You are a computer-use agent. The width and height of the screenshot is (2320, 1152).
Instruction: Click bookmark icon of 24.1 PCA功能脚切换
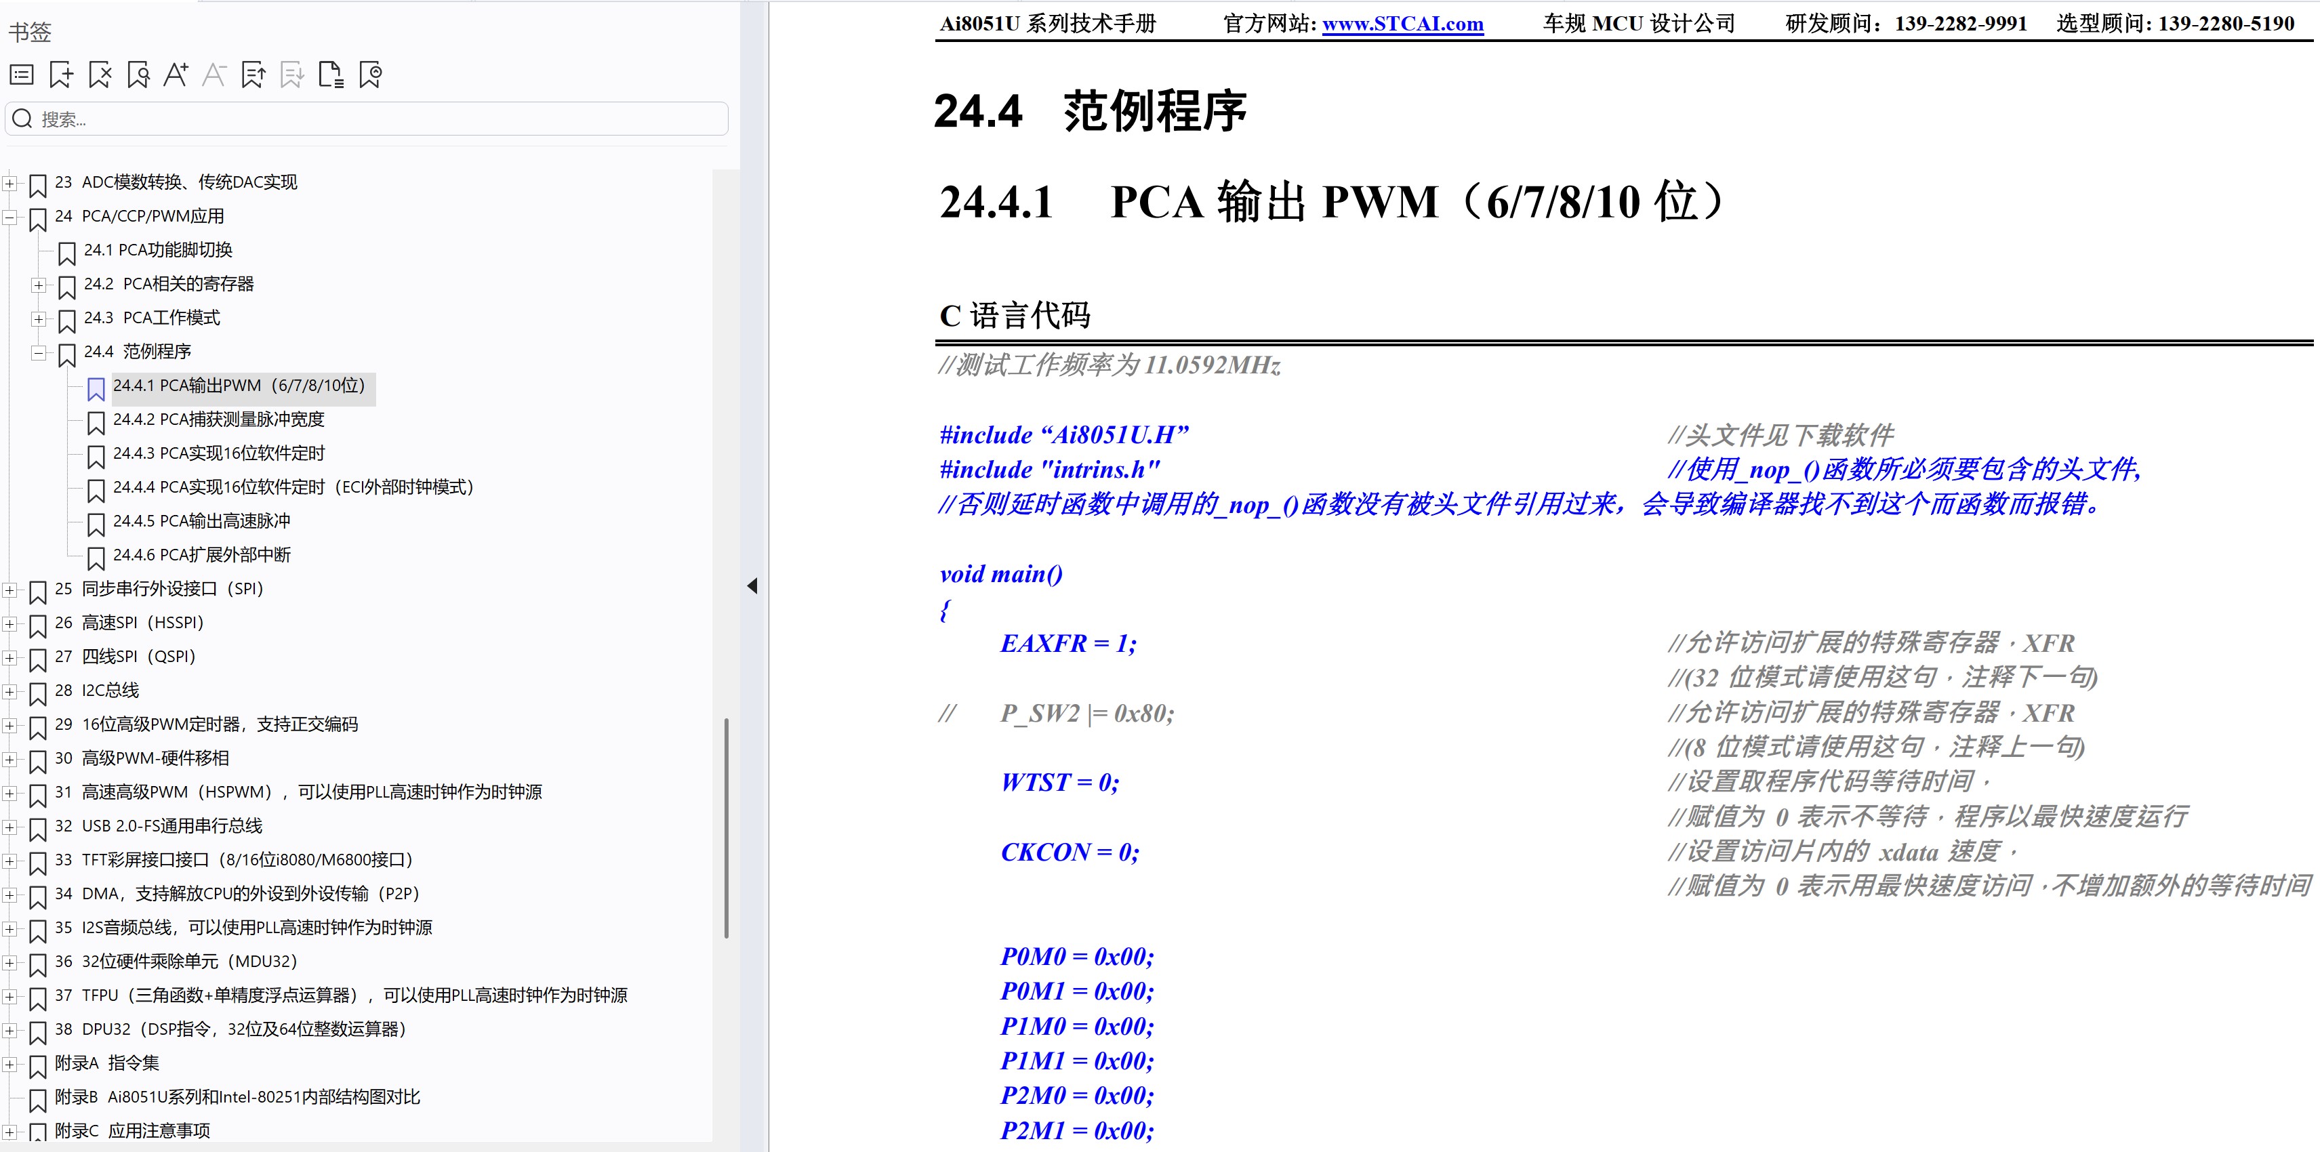66,253
